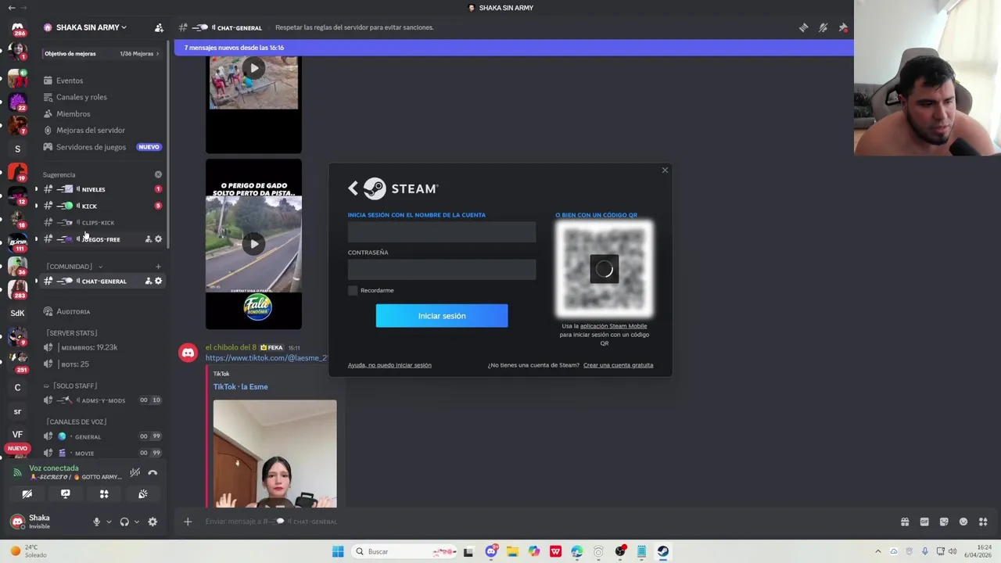
Task: Open Mejoras del servidor
Action: point(102,131)
